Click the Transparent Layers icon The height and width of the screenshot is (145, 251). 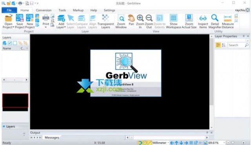coord(105,18)
